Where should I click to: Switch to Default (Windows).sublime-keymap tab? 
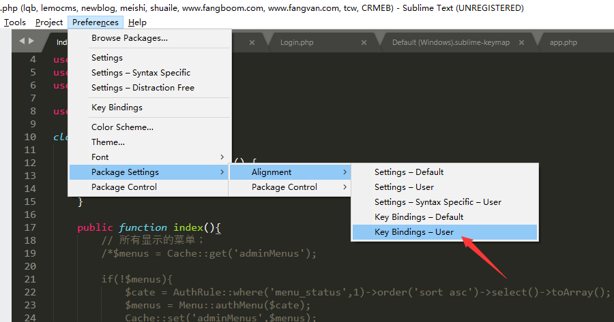coord(451,42)
